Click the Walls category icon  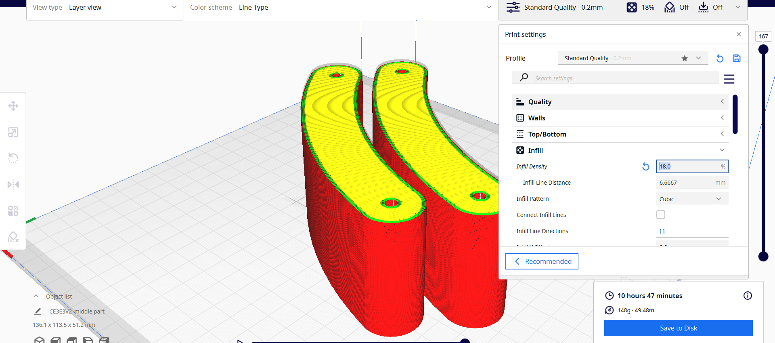click(520, 118)
